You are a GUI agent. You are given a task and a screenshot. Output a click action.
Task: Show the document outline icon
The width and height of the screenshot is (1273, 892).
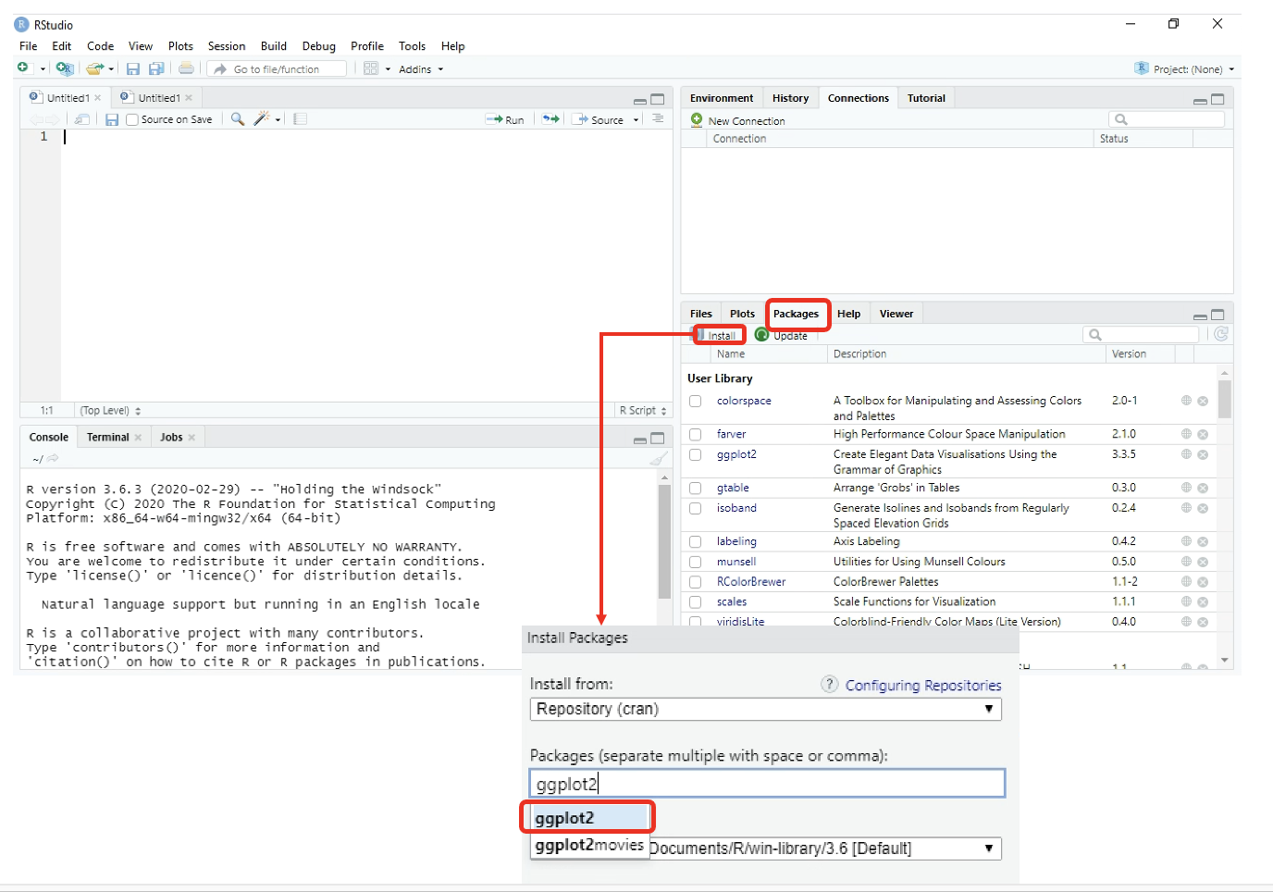658,118
